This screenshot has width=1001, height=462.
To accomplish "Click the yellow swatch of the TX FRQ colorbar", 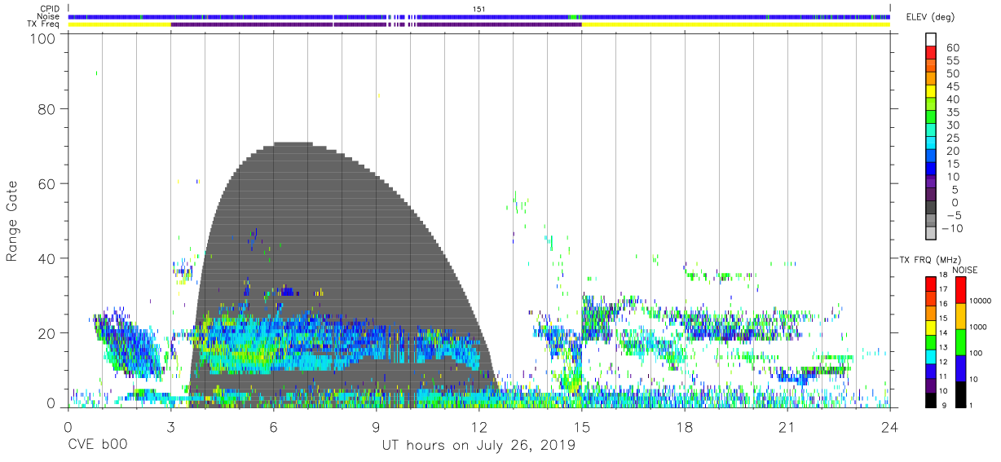I will click(x=930, y=326).
